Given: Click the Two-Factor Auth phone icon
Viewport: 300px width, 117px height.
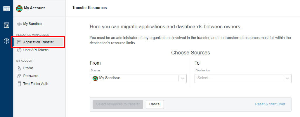Looking at the screenshot, I should click(x=19, y=84).
